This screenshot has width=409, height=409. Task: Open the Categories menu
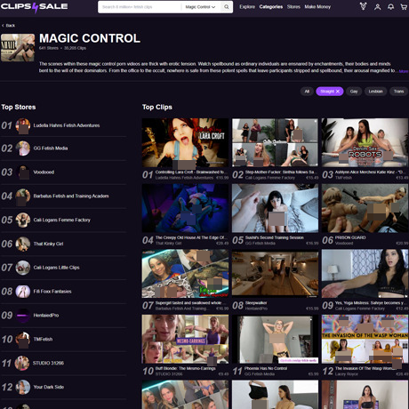271,6
